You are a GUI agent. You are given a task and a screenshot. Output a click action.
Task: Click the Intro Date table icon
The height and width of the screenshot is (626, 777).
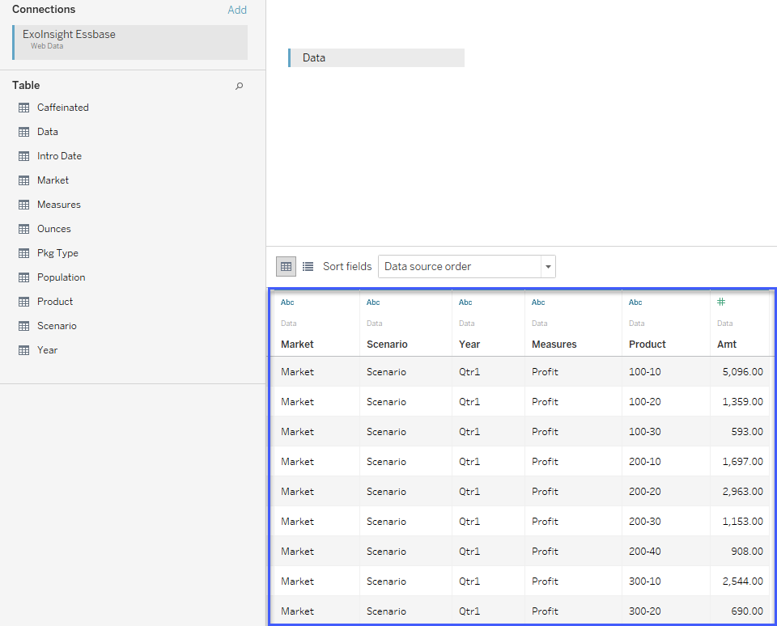click(x=23, y=156)
